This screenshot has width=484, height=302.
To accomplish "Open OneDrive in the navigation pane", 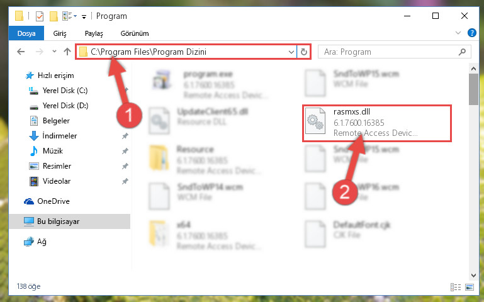I will point(53,201).
